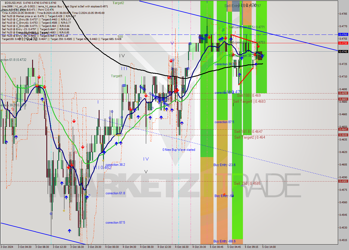Select the 0.4585 level price tag
The height and width of the screenshot is (250, 349).
tap(343, 181)
